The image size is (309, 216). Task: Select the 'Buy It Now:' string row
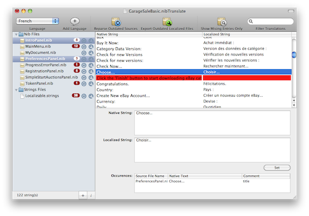(194, 43)
